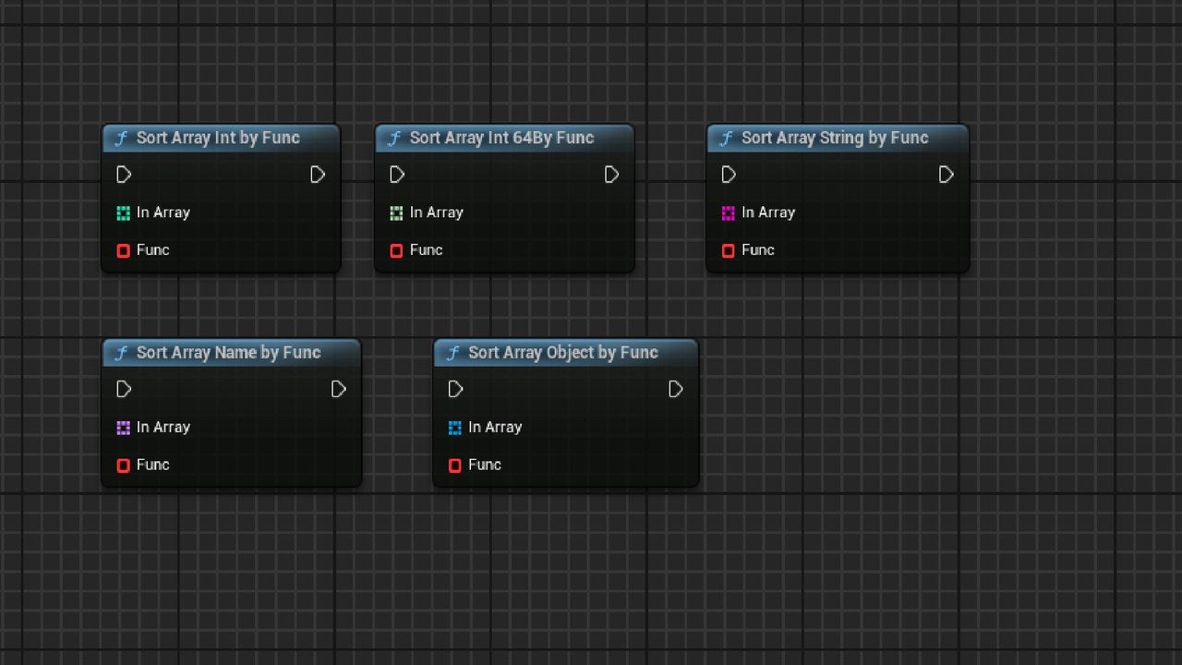Select In Array pin on Sort Array Int by Func
This screenshot has width=1182, height=665.
pos(124,213)
